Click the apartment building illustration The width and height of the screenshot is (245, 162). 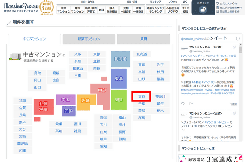click(15, 57)
